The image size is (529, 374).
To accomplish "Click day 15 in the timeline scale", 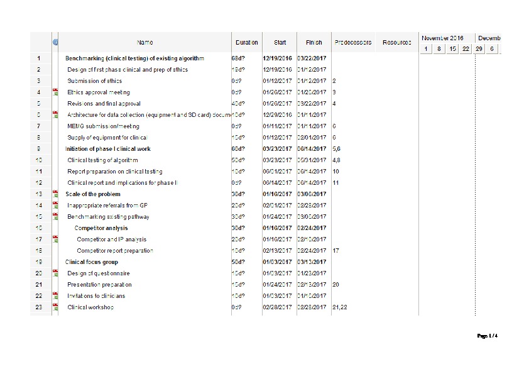I will 452,48.
